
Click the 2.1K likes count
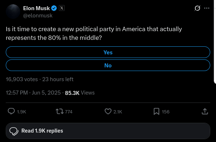click(x=118, y=112)
